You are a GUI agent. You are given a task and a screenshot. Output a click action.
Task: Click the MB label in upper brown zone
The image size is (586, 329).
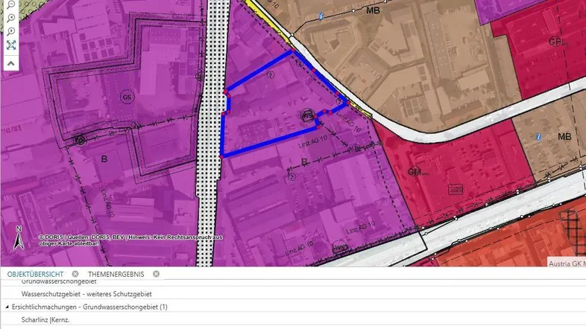pyautogui.click(x=373, y=10)
